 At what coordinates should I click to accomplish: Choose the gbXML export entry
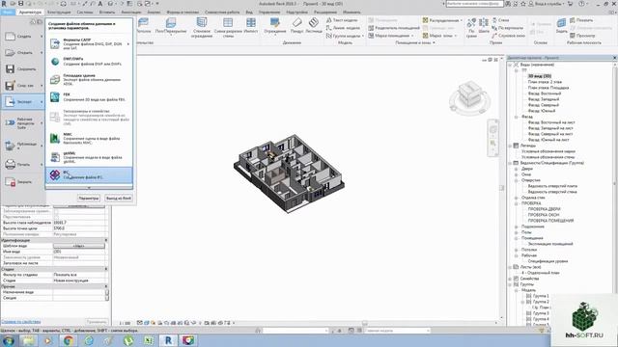(x=89, y=157)
